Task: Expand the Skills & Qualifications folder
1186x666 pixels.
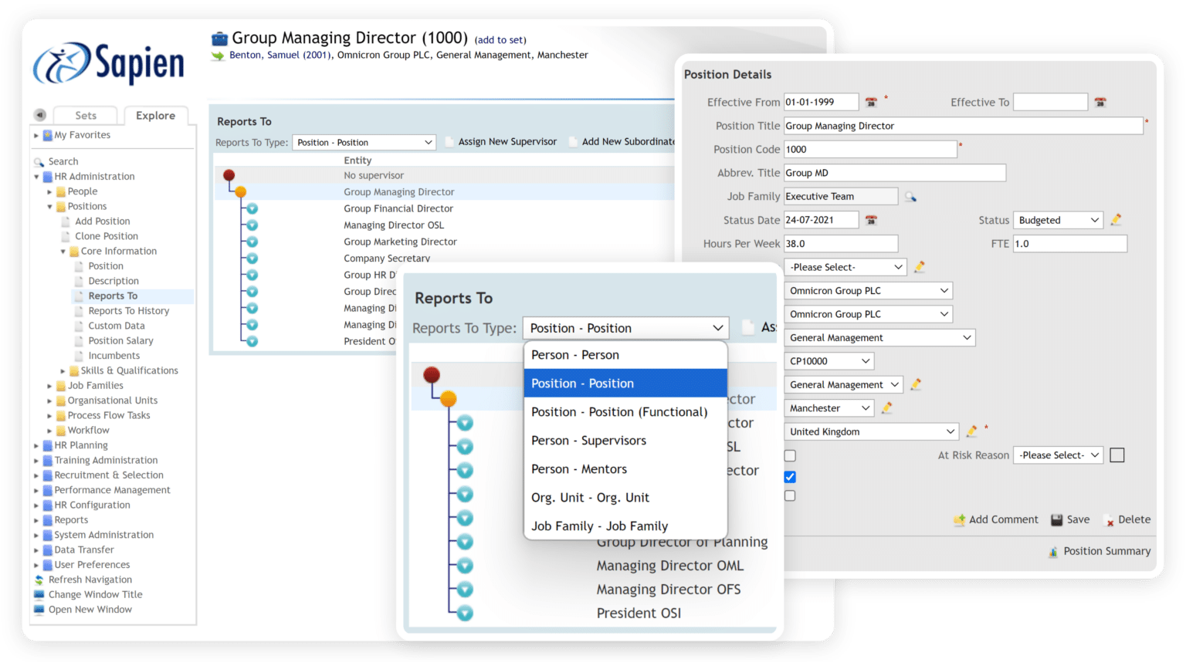Action: [x=63, y=371]
